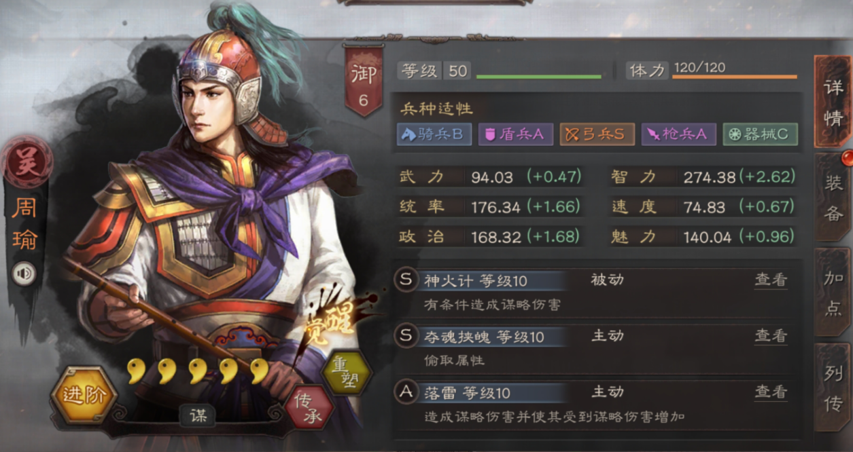Select the 器械C siege troop badge
The height and width of the screenshot is (452, 853).
tap(760, 134)
